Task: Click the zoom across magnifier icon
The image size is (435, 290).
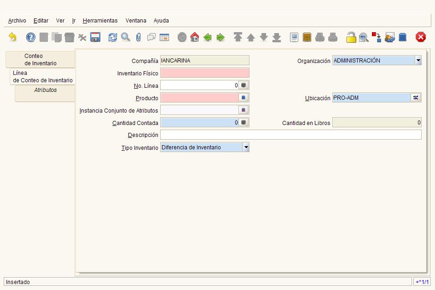Action: [364, 37]
